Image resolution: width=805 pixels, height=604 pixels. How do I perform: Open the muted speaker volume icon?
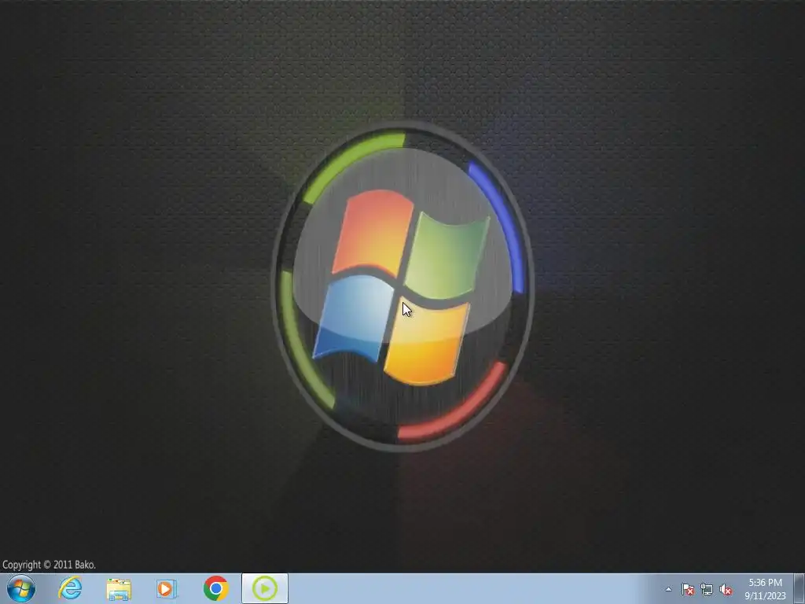tap(726, 589)
